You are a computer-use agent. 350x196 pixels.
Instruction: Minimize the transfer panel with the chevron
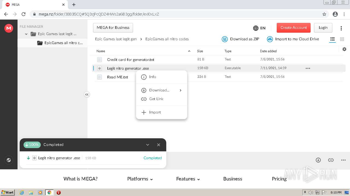[148, 145]
